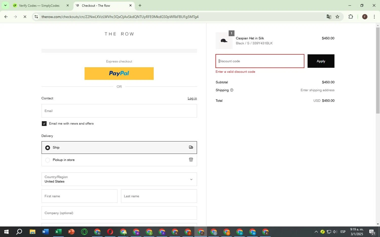The width and height of the screenshot is (380, 237).
Task: Expand the tab search dropdown arrow
Action: tap(5, 5)
